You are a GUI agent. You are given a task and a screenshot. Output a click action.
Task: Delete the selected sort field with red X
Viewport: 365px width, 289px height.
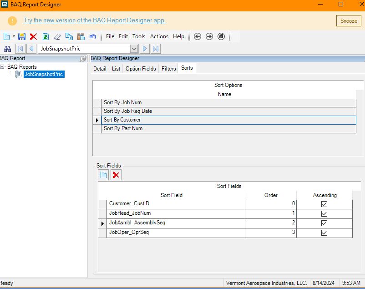click(116, 175)
